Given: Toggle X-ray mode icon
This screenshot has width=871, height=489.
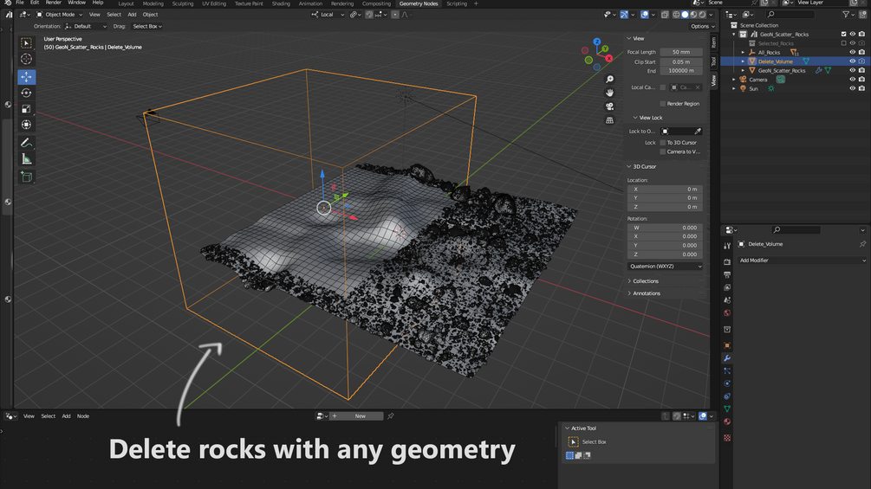Looking at the screenshot, I should pyautogui.click(x=665, y=15).
